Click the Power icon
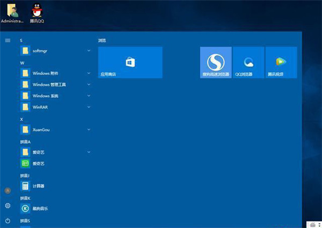322x228 pixels. (x=8, y=221)
